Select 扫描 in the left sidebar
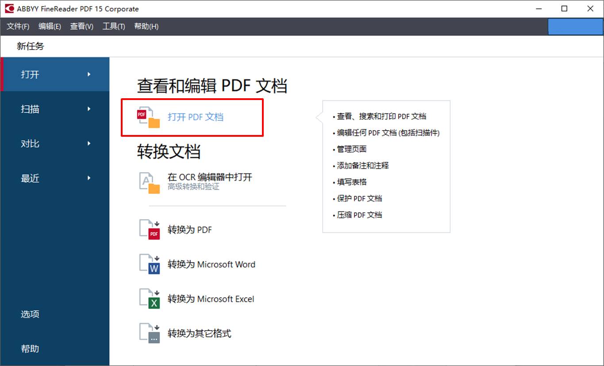Image resolution: width=604 pixels, height=366 pixels. pos(55,109)
